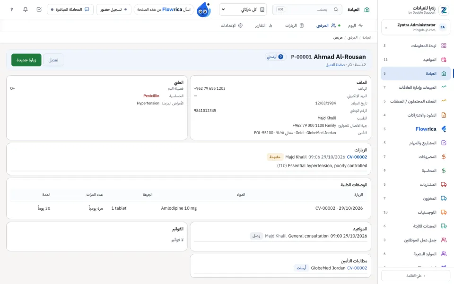The width and height of the screenshot is (454, 284).
Task: Open leads and deals sidebar icon
Action: (444, 101)
